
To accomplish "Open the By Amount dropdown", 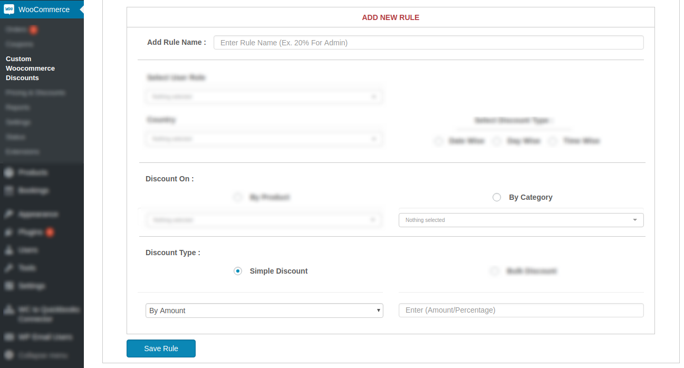I will click(264, 311).
